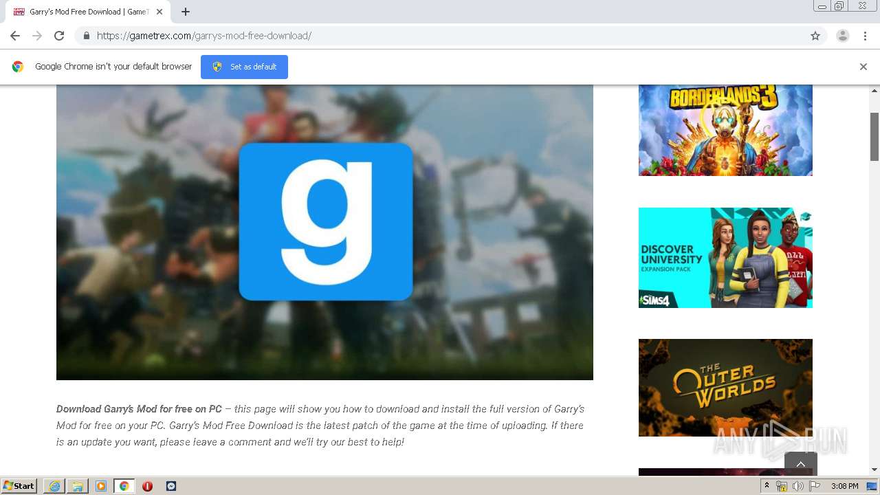The image size is (880, 495).
Task: Open the Sims 4 Discover University banner
Action: (x=725, y=258)
